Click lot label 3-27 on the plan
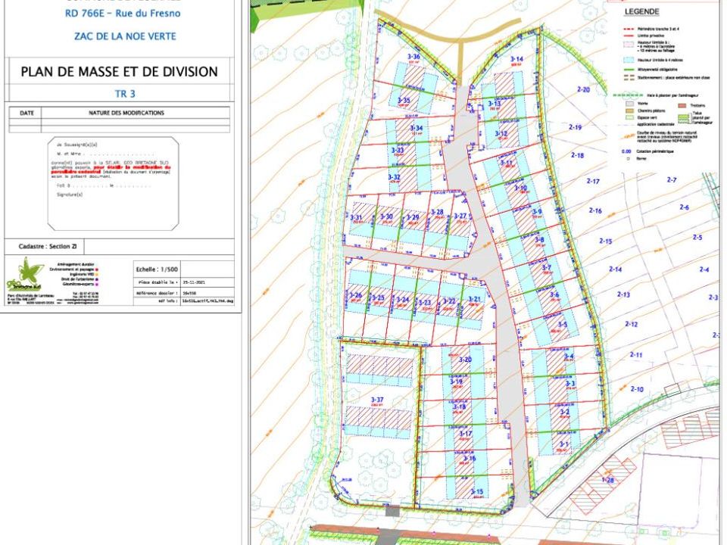 460,216
